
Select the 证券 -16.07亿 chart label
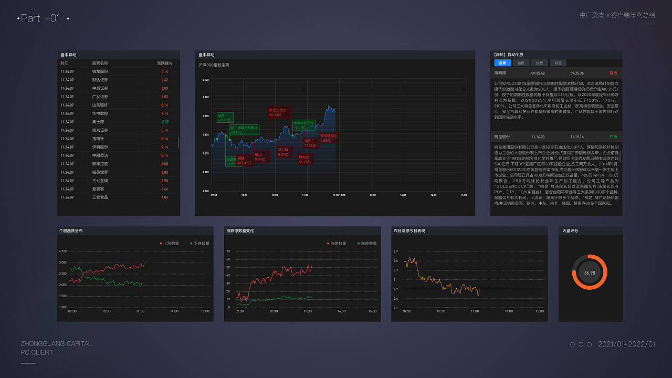tap(225, 118)
